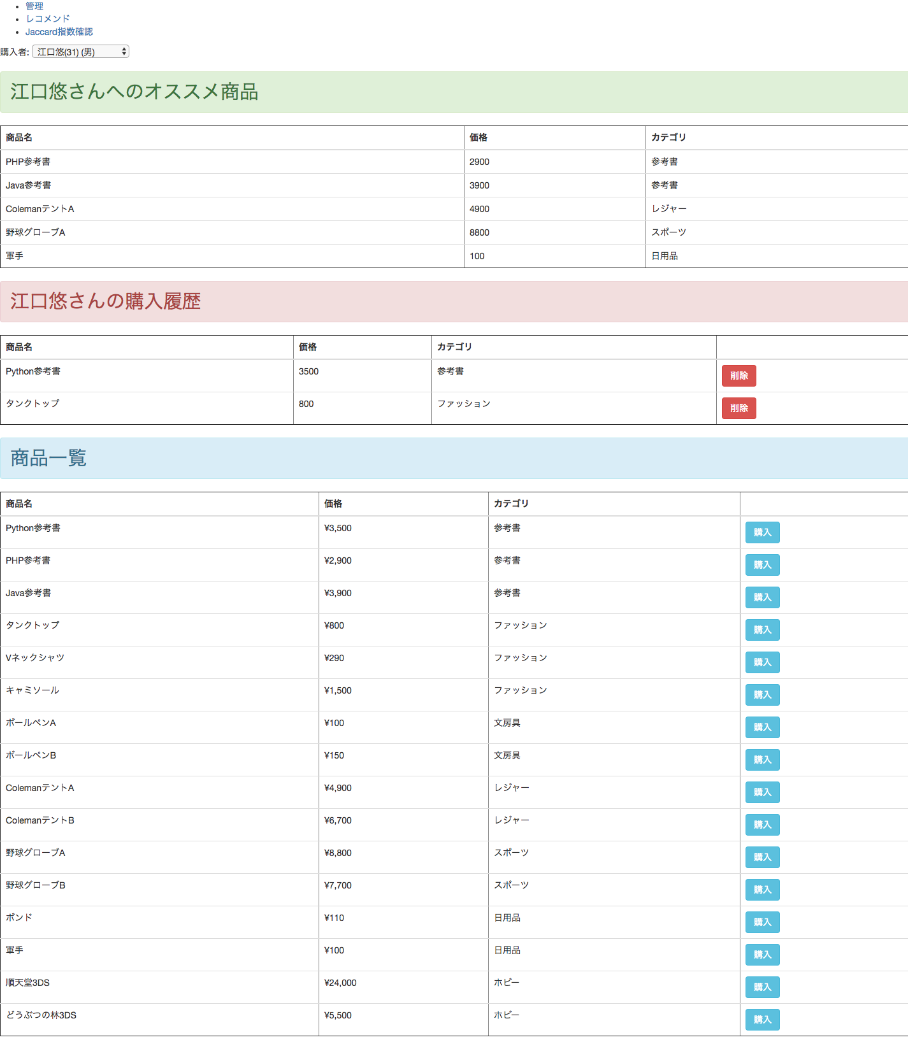The width and height of the screenshot is (908, 1049).
Task: Delete Python参考書 from purchase history
Action: click(739, 376)
